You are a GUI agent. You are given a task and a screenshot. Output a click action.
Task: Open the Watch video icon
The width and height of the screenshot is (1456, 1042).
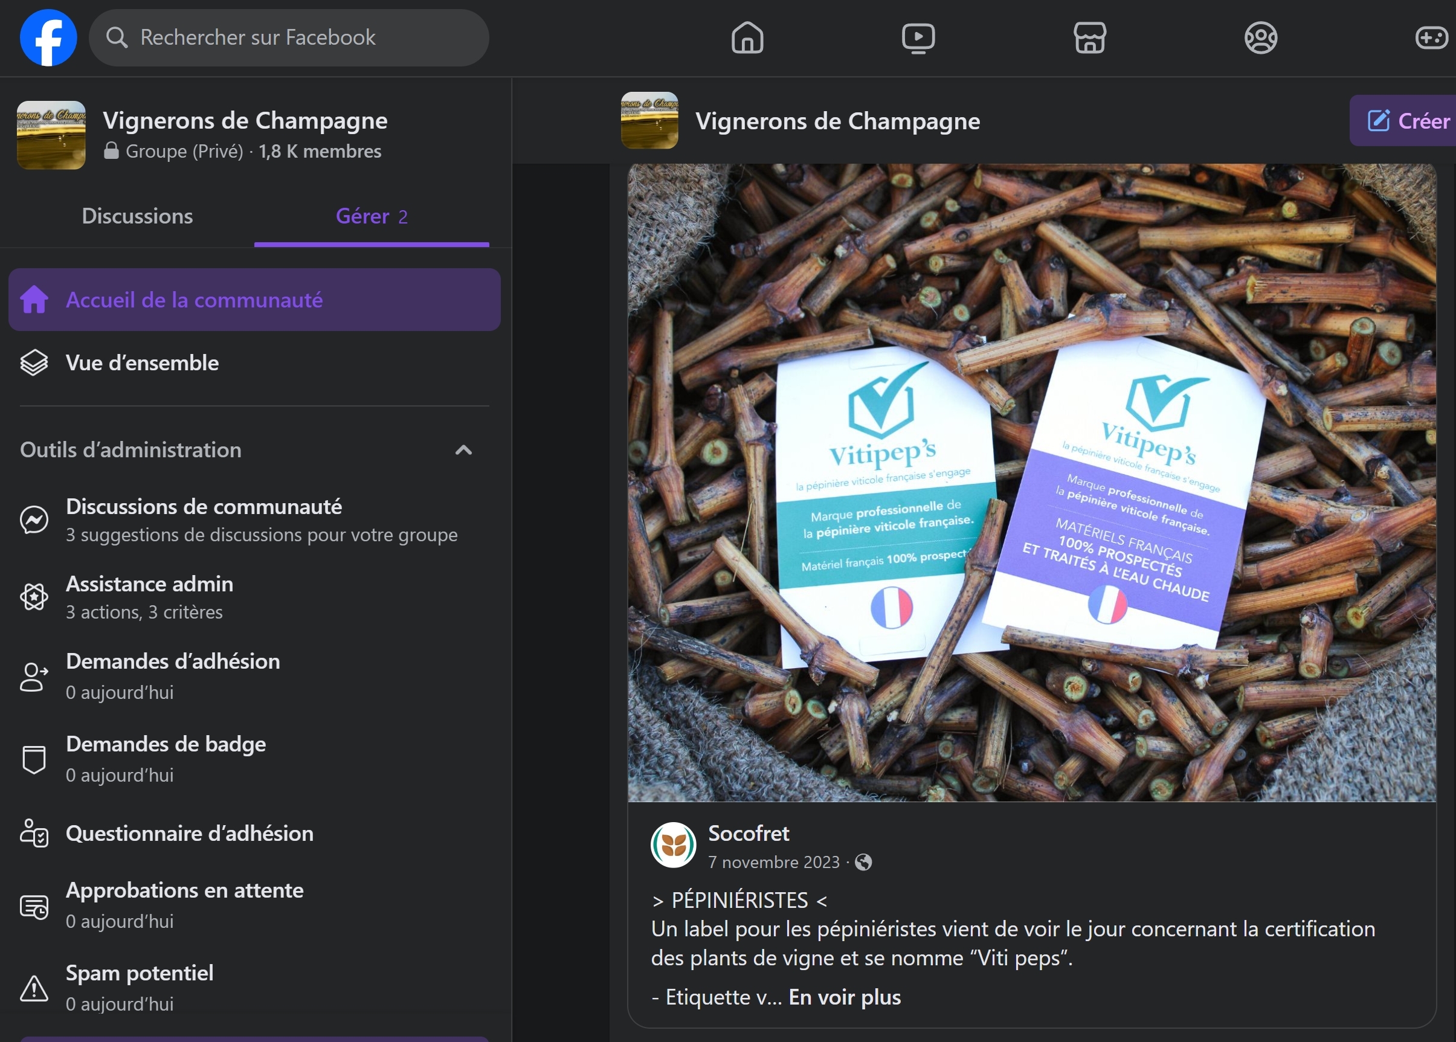click(918, 38)
